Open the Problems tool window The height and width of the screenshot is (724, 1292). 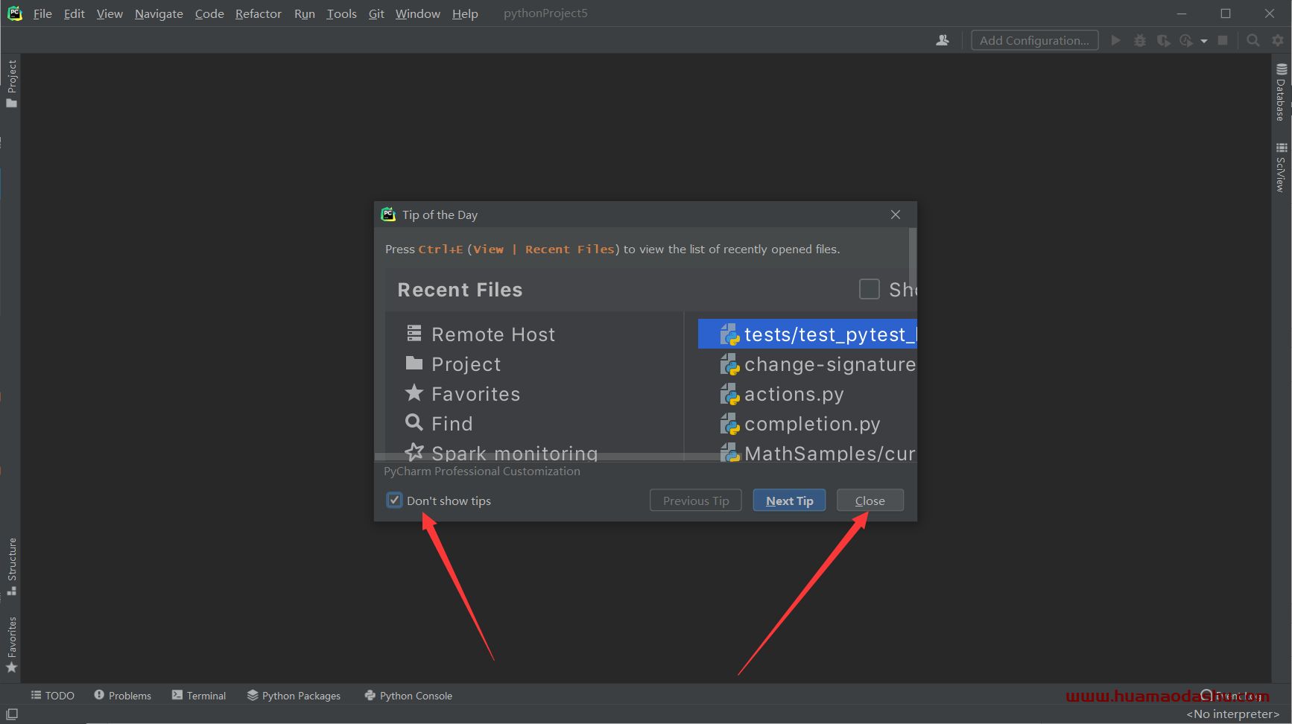click(122, 696)
